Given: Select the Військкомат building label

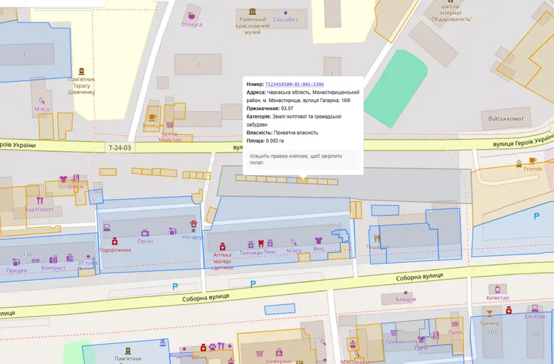Looking at the screenshot, I should [506, 119].
